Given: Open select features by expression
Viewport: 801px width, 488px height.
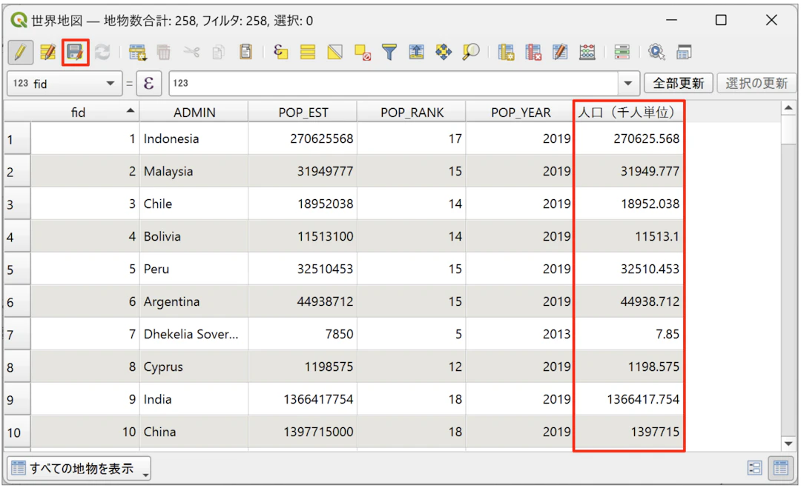Looking at the screenshot, I should (x=280, y=52).
